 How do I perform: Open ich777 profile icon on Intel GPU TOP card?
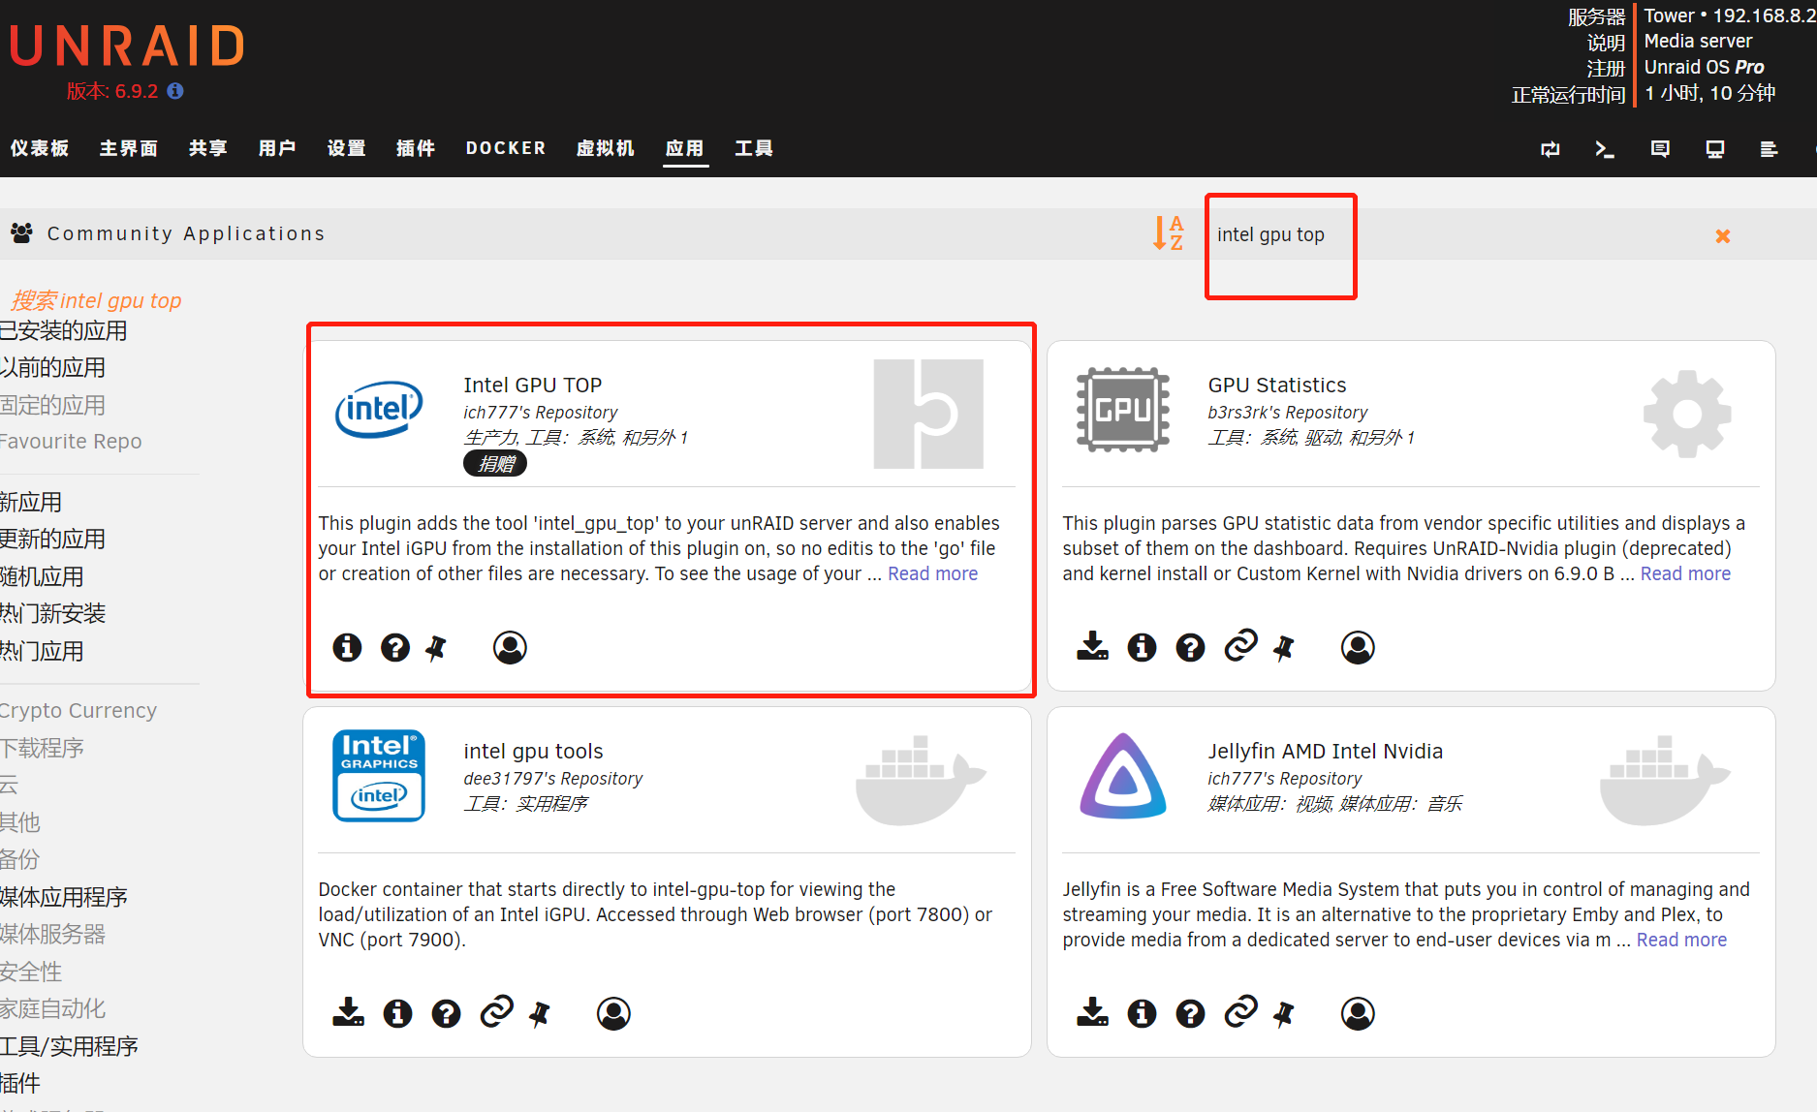[510, 647]
